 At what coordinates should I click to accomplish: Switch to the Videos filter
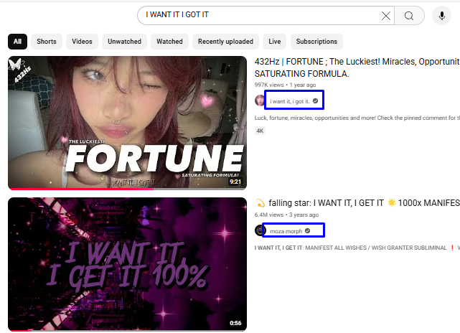(x=82, y=42)
